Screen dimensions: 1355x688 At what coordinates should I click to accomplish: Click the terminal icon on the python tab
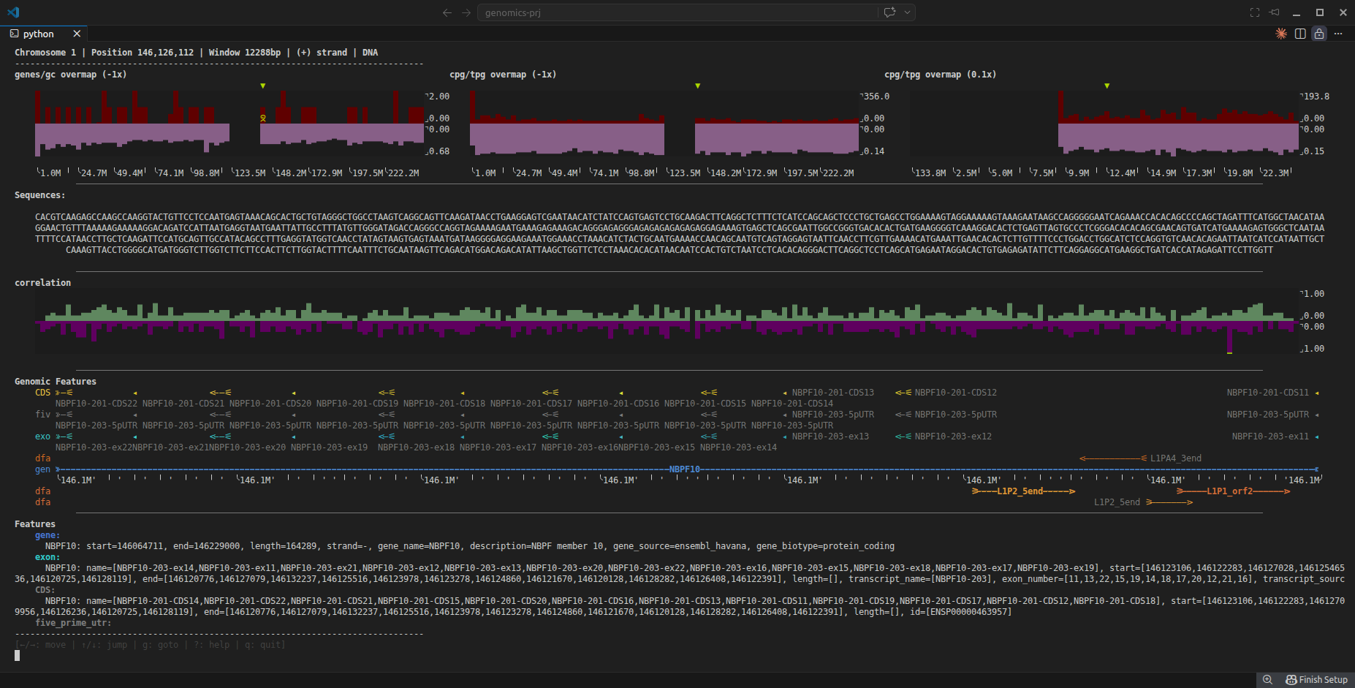[14, 34]
